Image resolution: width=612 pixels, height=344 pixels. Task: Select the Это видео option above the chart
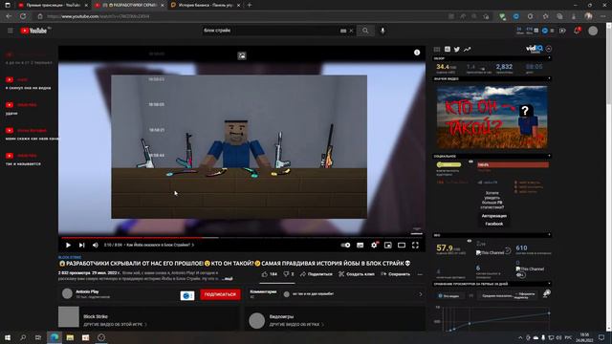448,296
